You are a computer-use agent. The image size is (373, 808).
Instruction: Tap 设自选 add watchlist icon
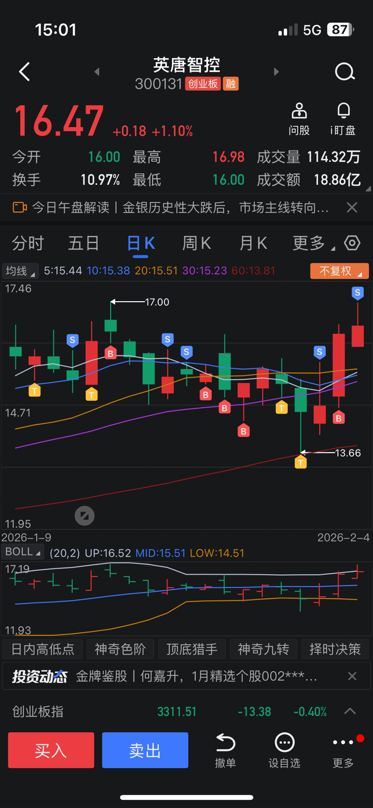click(x=285, y=751)
